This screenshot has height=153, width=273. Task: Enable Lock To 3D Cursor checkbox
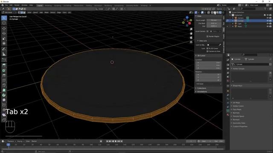tap(207, 48)
